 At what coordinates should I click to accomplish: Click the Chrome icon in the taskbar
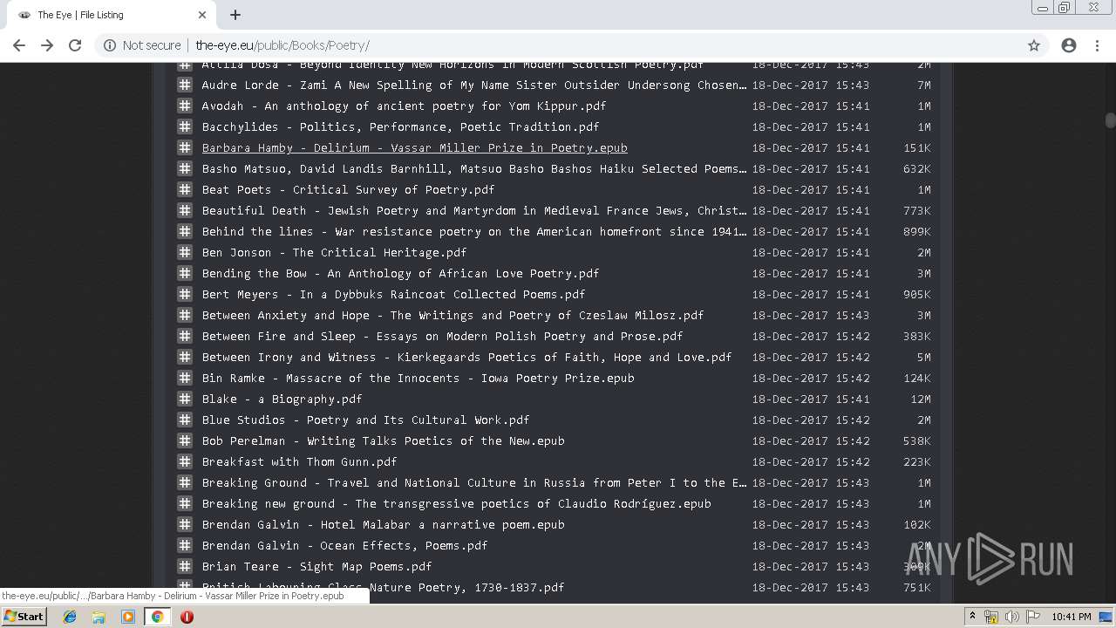point(157,617)
